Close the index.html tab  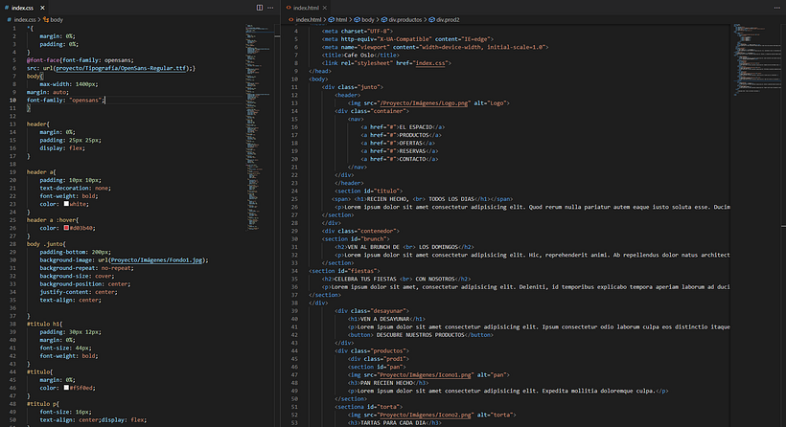[325, 8]
